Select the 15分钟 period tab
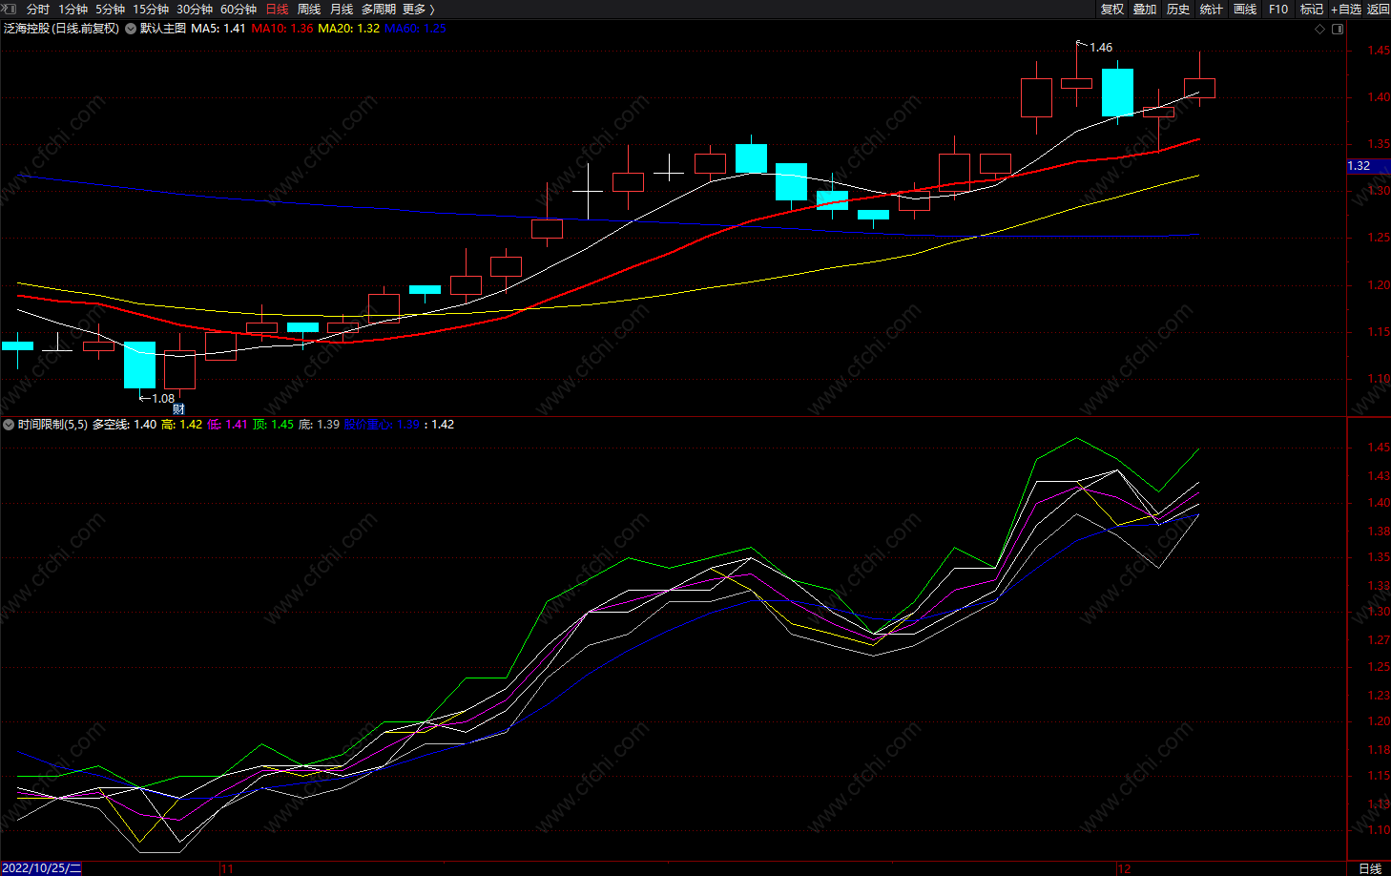The image size is (1391, 876). pos(150,9)
